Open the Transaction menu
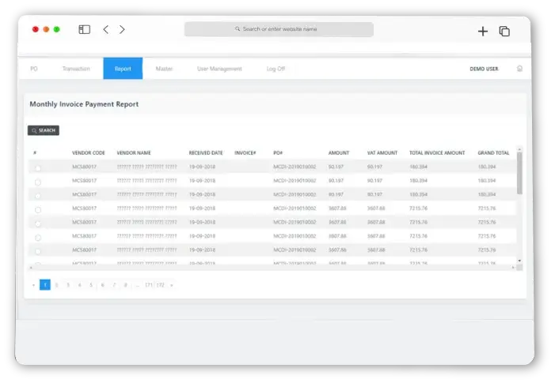This screenshot has width=555, height=383. [76, 69]
